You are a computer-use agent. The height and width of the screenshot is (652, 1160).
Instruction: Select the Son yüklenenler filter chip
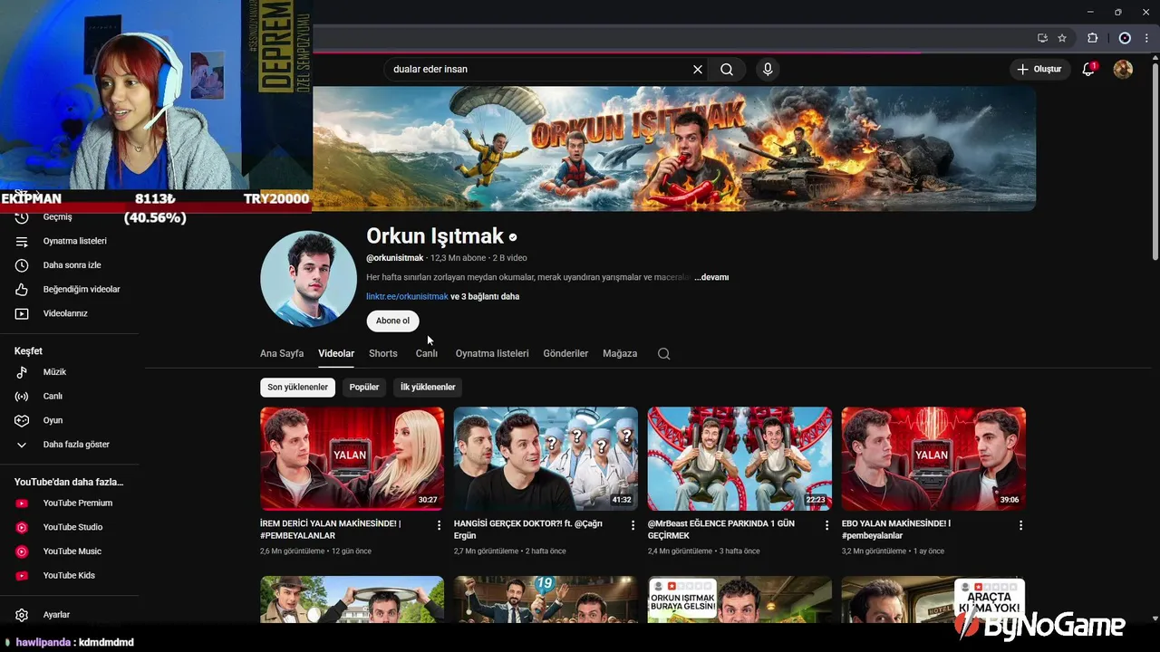[297, 387]
